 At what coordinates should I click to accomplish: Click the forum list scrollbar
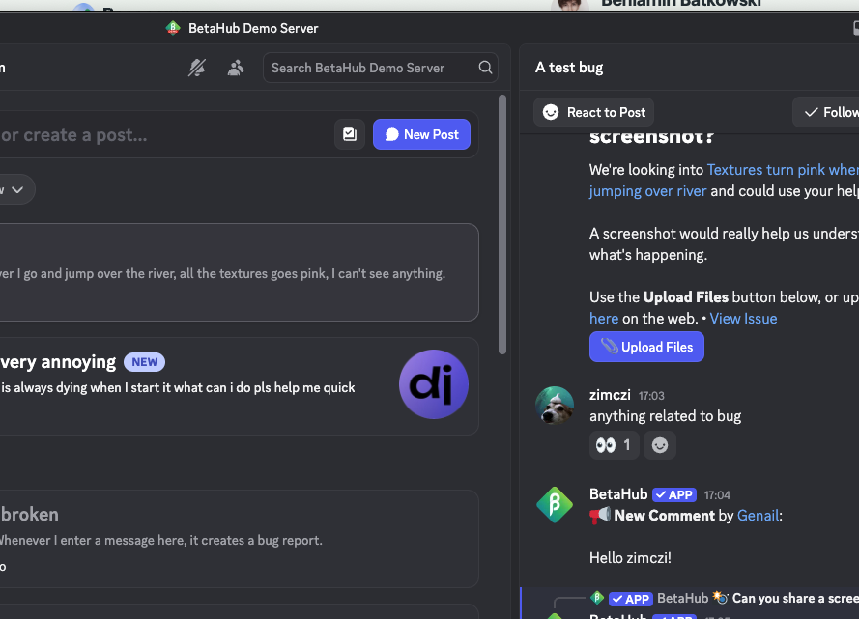pos(502,224)
